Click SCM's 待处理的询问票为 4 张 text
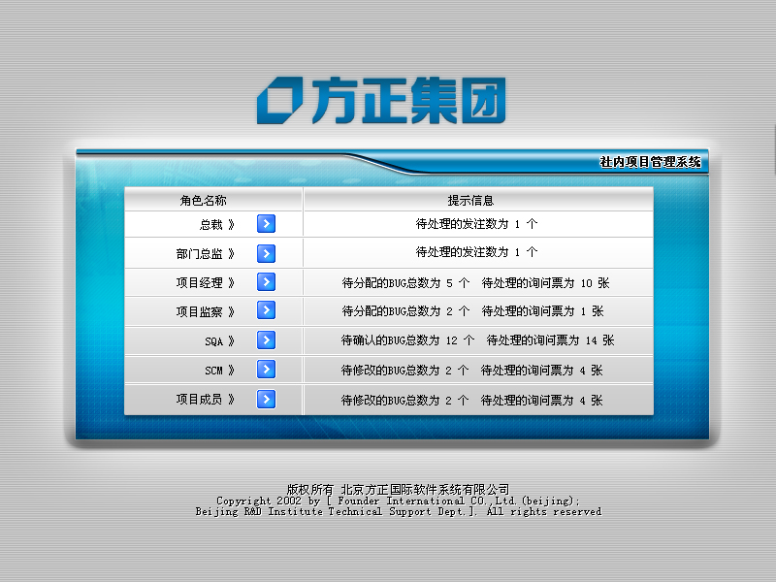776x582 pixels. (541, 371)
